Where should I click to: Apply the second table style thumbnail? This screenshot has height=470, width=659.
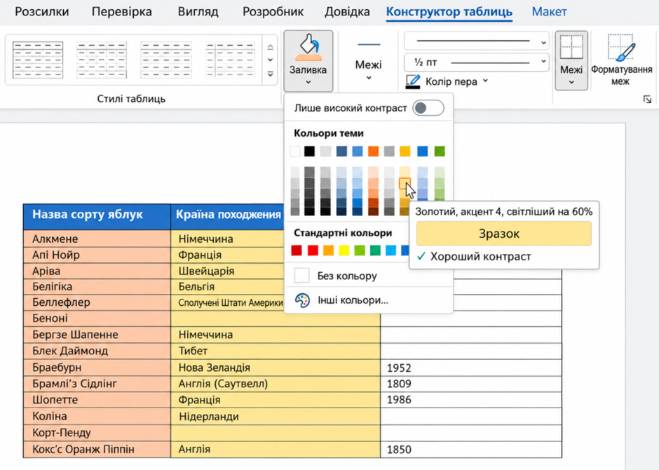click(x=102, y=60)
